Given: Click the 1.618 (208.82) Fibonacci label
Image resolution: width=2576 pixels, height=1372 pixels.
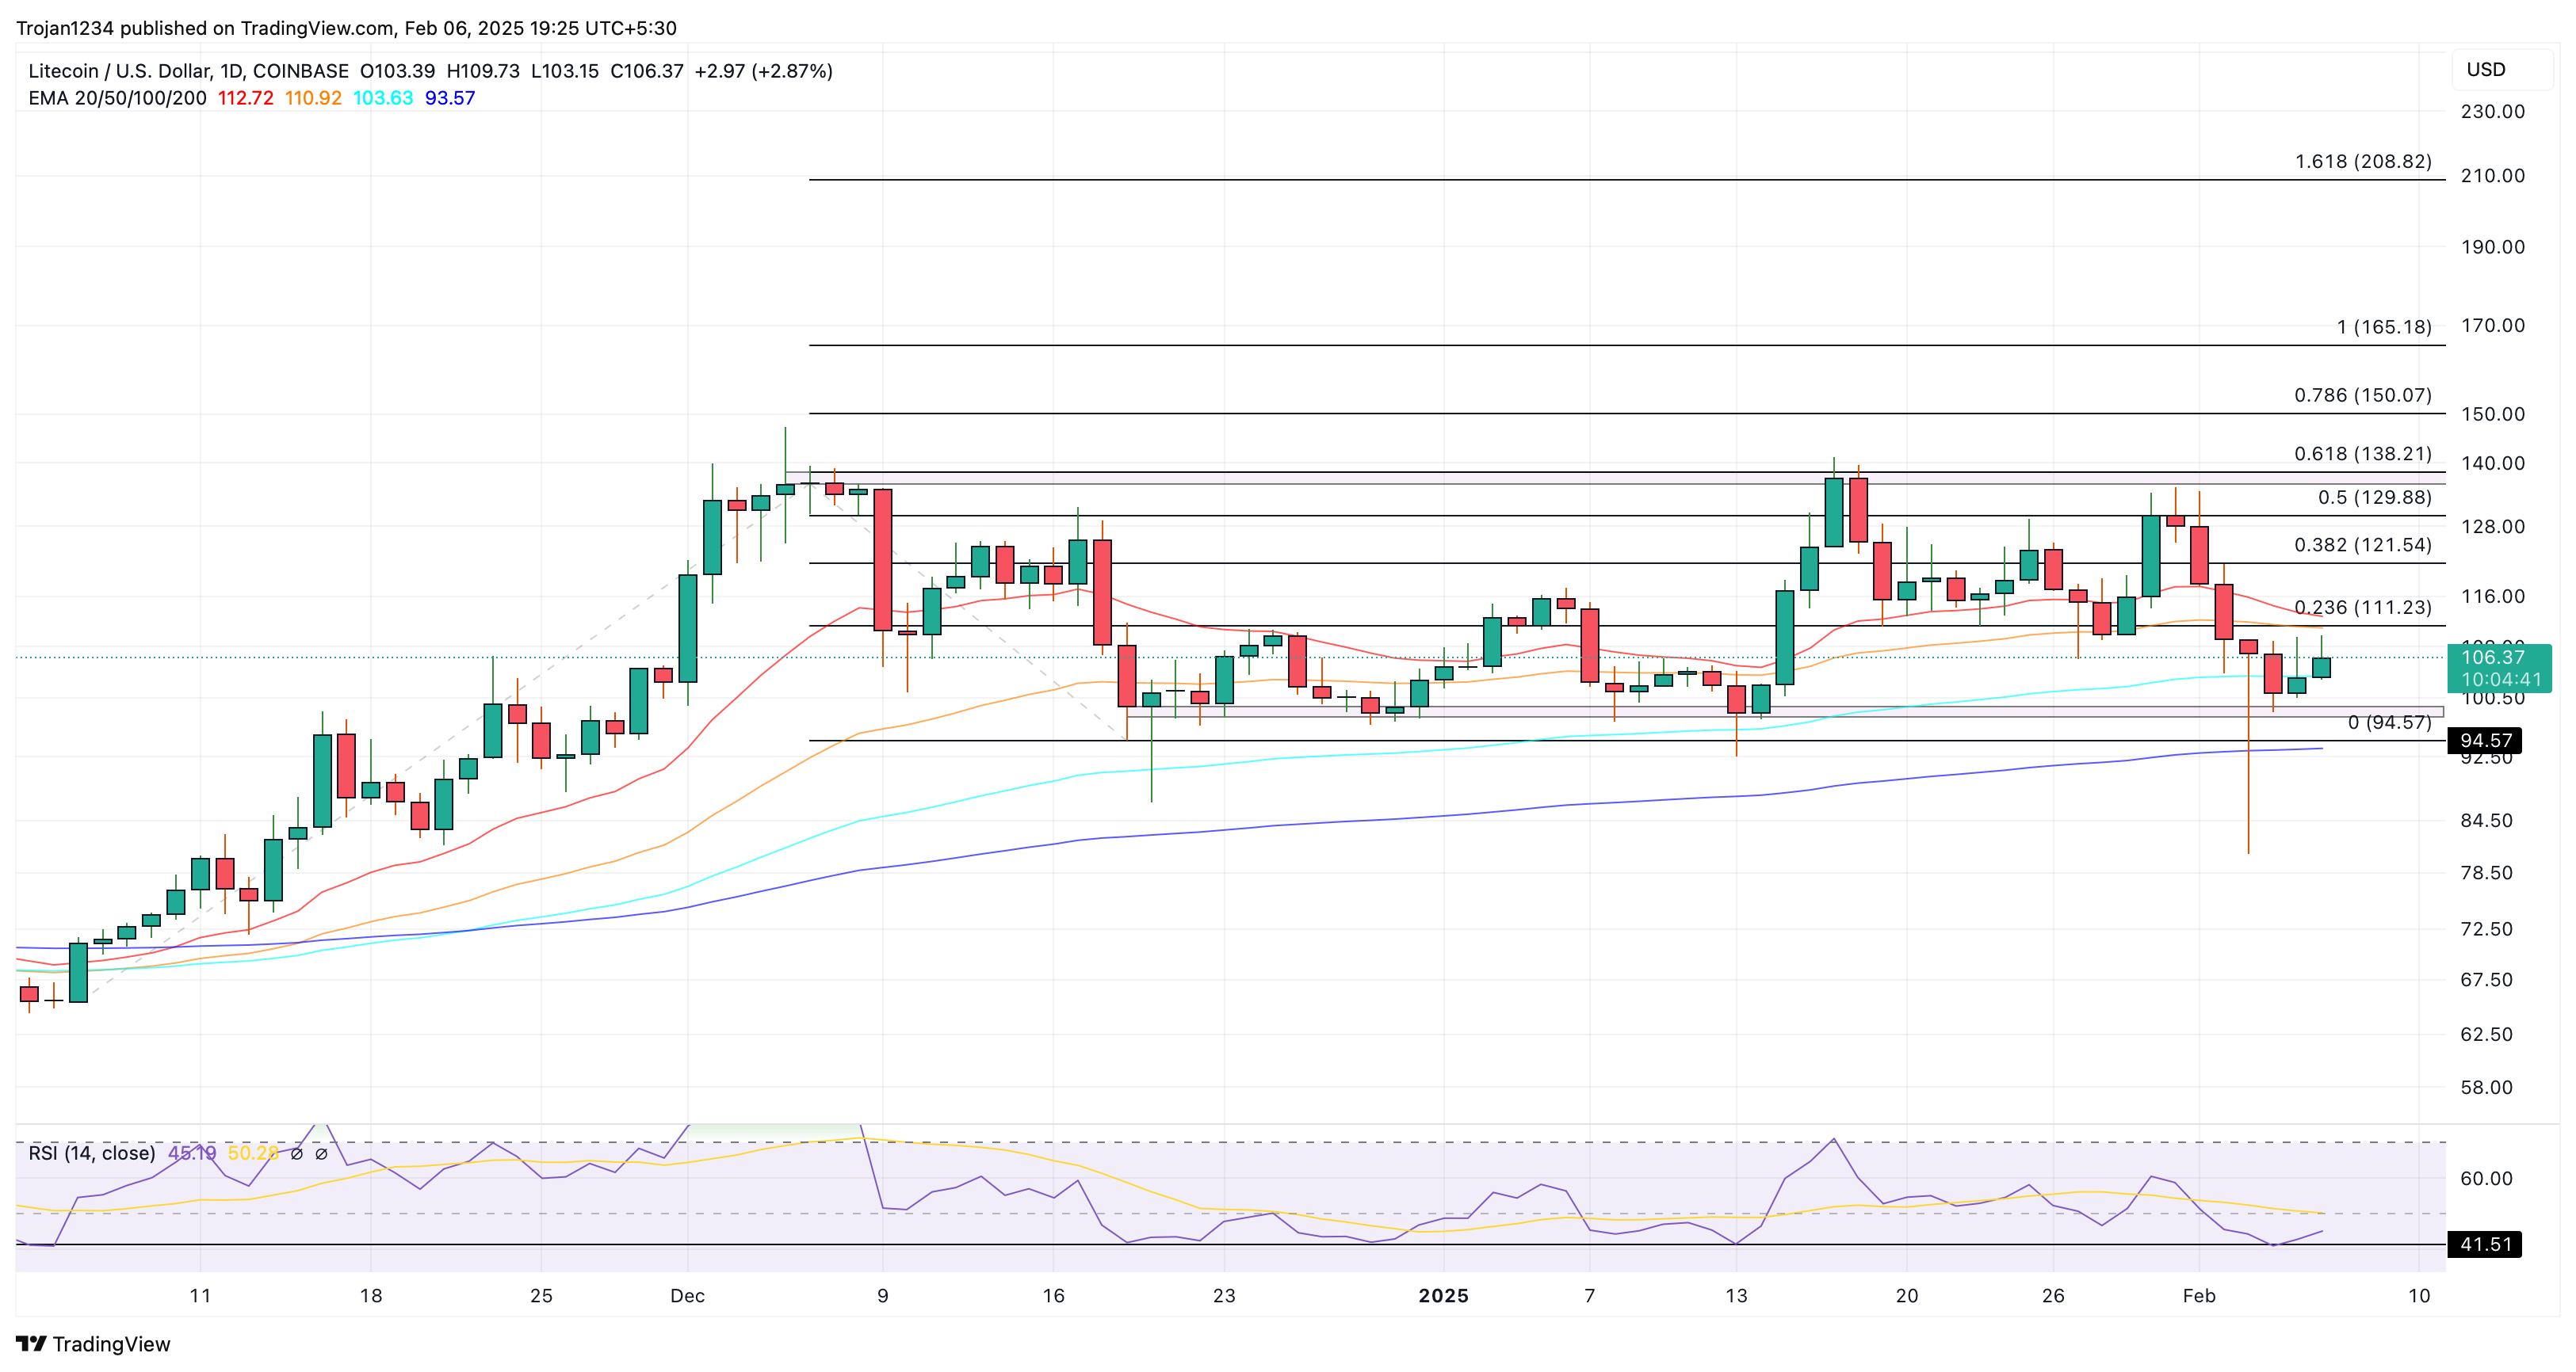Looking at the screenshot, I should 2363,161.
